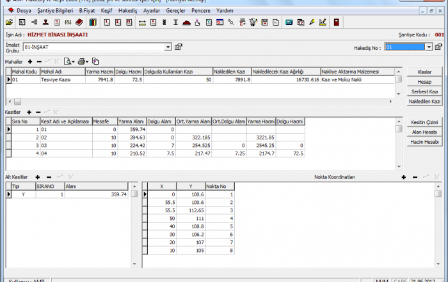Image resolution: width=448 pixels, height=282 pixels.
Task: Click the yellow pencil icon in toolbar
Action: 312,22
